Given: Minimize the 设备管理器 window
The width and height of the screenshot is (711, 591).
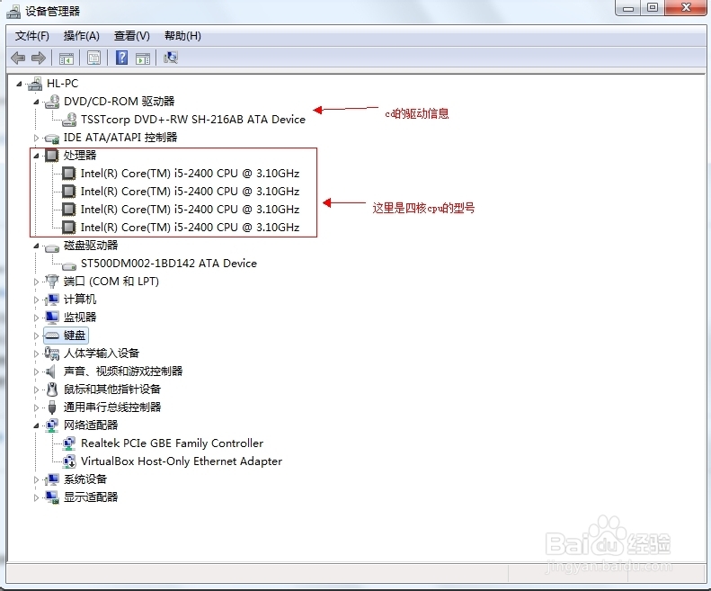Looking at the screenshot, I should (x=628, y=8).
